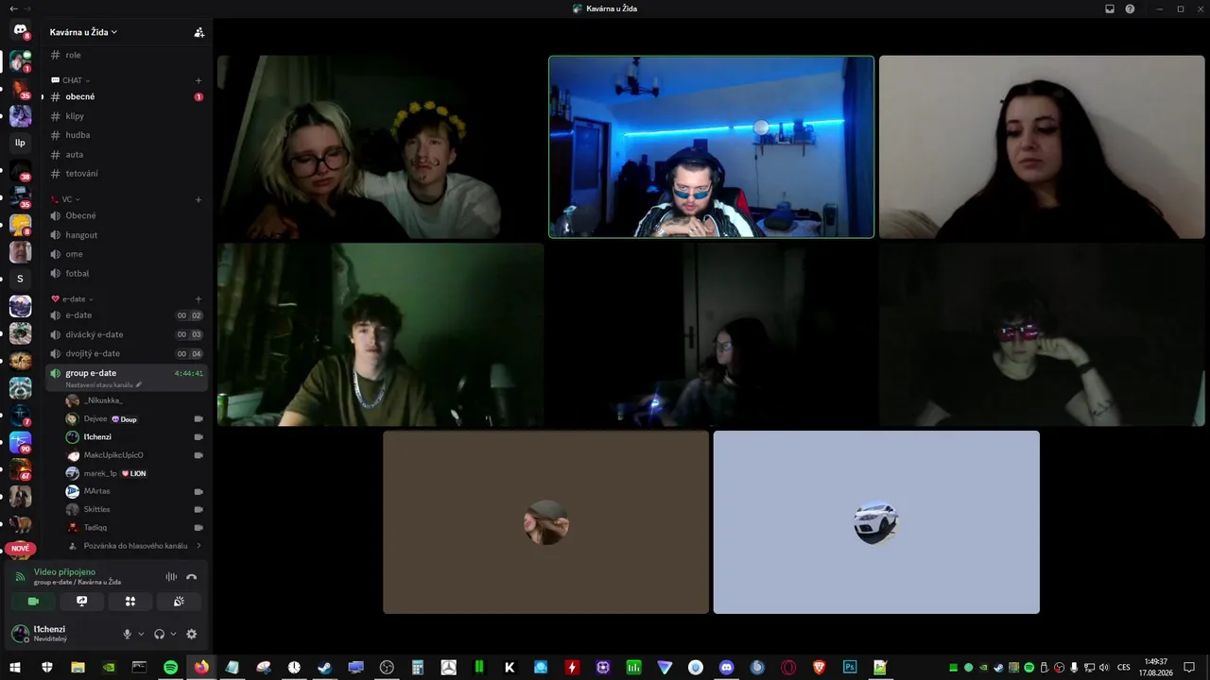Open the server with letter S icon
The width and height of the screenshot is (1210, 680).
(x=20, y=279)
